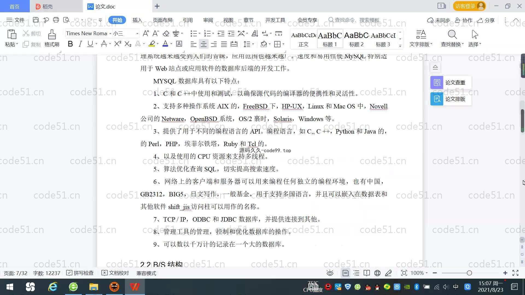
Task: Switch to the View tab
Action: tap(228, 20)
